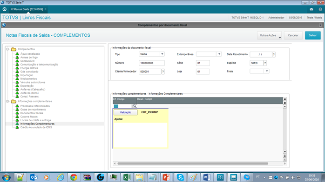This screenshot has height=182, width=325.
Task: Open lookup beside Data Recebimento field
Action: pyautogui.click(x=274, y=54)
